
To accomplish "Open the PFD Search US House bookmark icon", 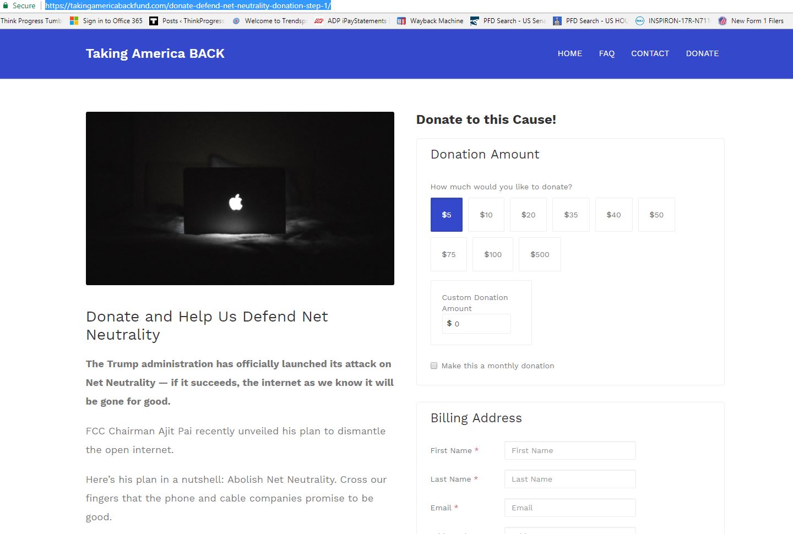I will [x=557, y=21].
